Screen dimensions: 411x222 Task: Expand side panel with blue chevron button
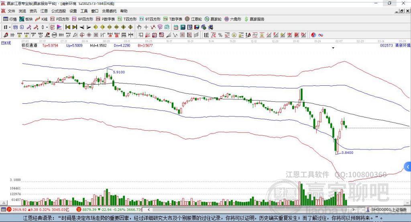pos(408,167)
